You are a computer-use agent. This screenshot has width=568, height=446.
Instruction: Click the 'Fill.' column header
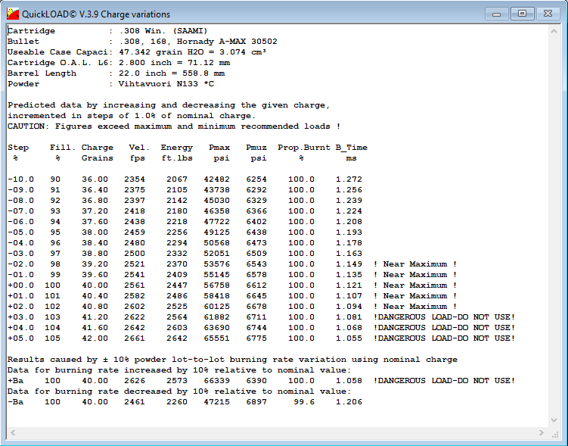63,148
